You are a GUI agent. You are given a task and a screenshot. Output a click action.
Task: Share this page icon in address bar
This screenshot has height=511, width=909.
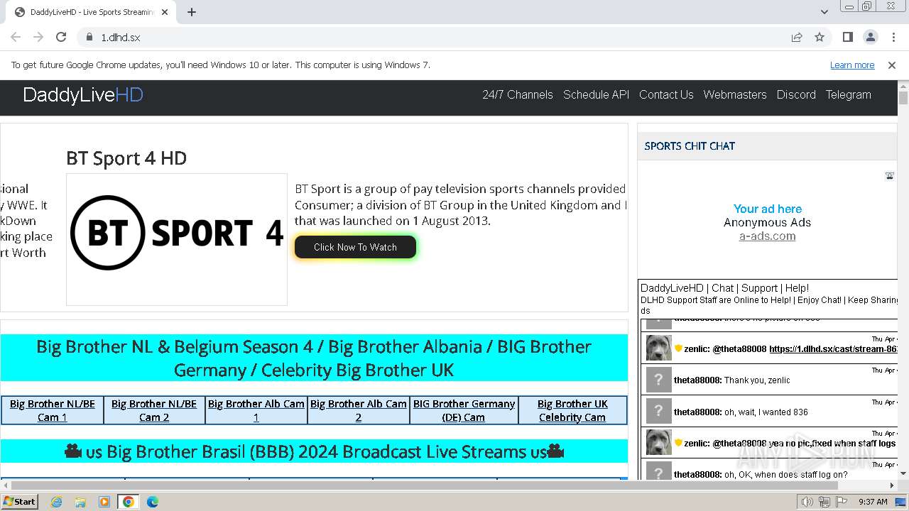click(797, 37)
